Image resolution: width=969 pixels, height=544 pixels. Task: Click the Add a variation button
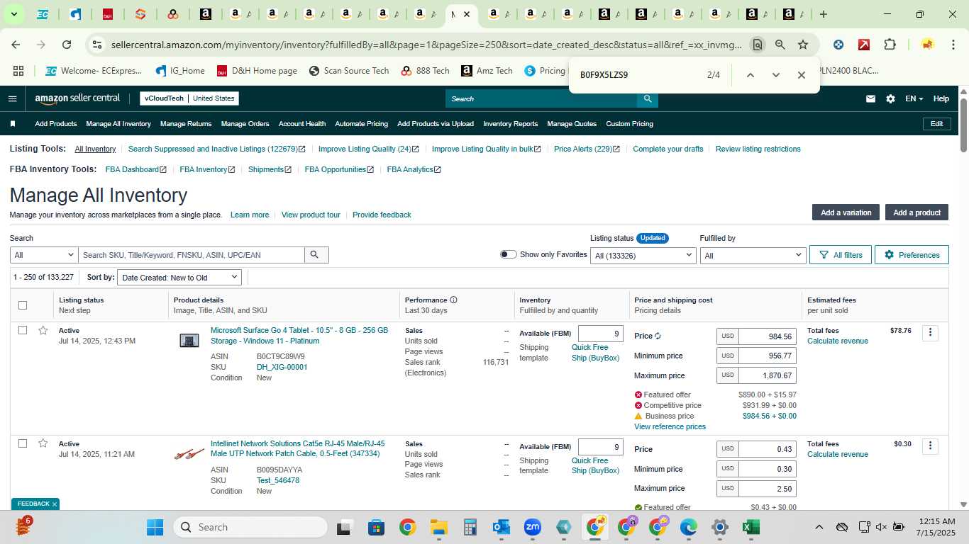tap(846, 212)
